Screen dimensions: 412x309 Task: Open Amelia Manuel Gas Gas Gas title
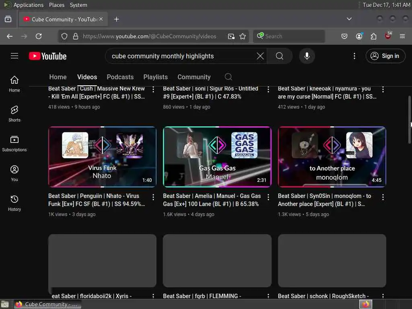tap(212, 200)
